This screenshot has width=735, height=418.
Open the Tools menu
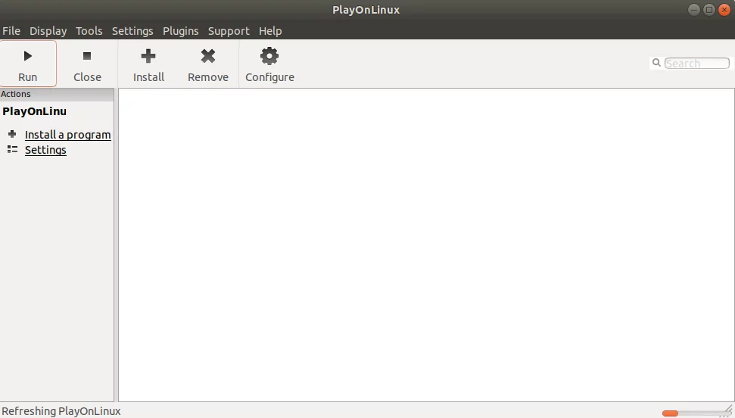click(89, 31)
